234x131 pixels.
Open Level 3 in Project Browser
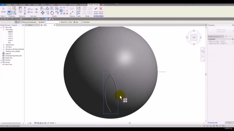[10, 36]
